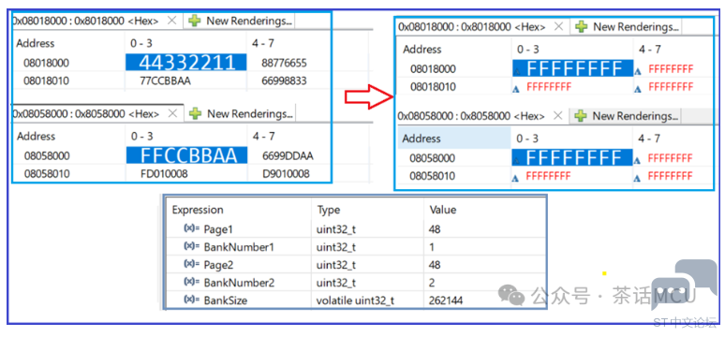The width and height of the screenshot is (725, 337).
Task: Click address 08018010 in the right erased panel
Action: click(434, 87)
